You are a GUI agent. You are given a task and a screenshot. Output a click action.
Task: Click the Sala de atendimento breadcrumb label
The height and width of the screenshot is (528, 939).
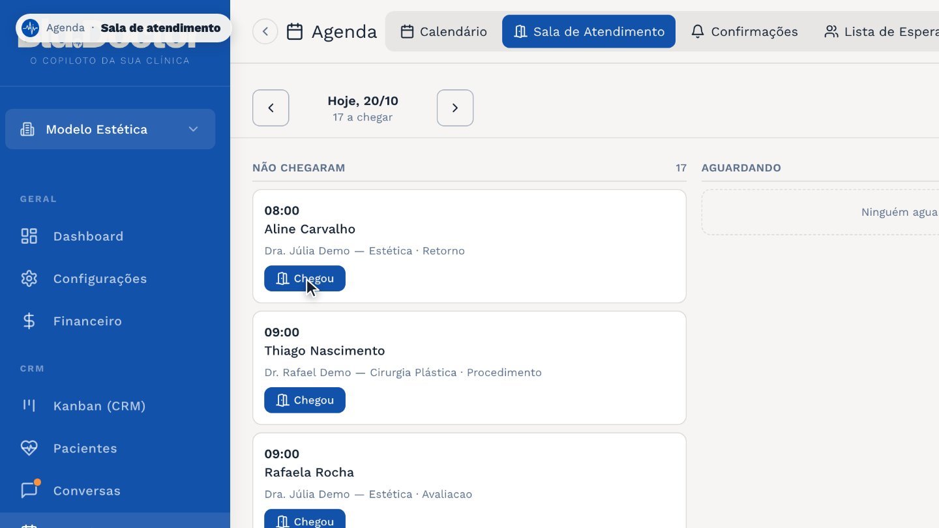coord(160,28)
